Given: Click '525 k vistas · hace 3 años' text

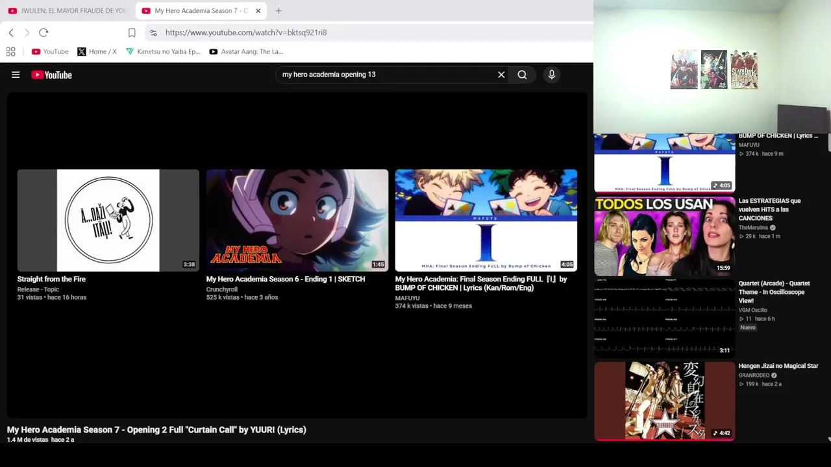Looking at the screenshot, I should [242, 297].
